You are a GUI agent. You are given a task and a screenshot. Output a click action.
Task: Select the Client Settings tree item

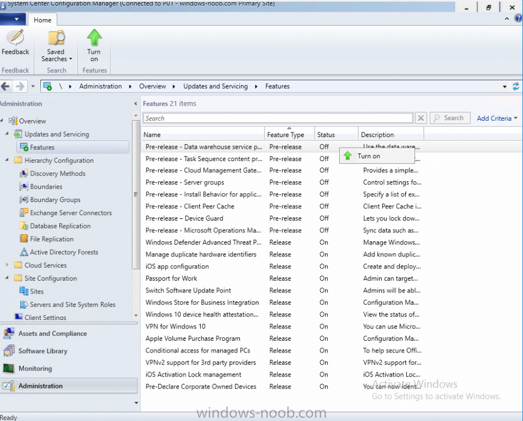point(45,317)
